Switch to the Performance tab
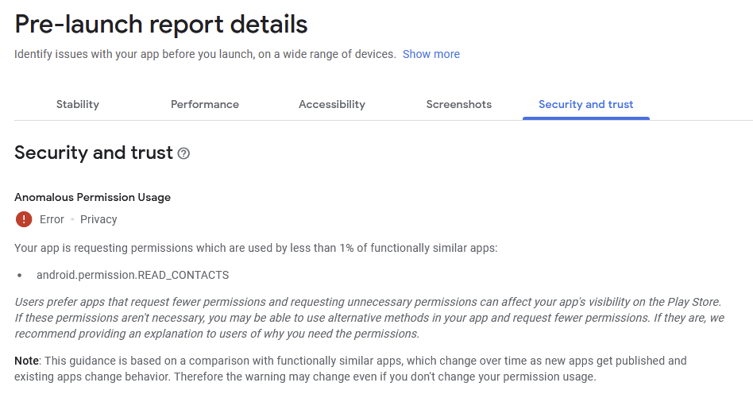Viewport: 753px width, 398px height. [205, 104]
